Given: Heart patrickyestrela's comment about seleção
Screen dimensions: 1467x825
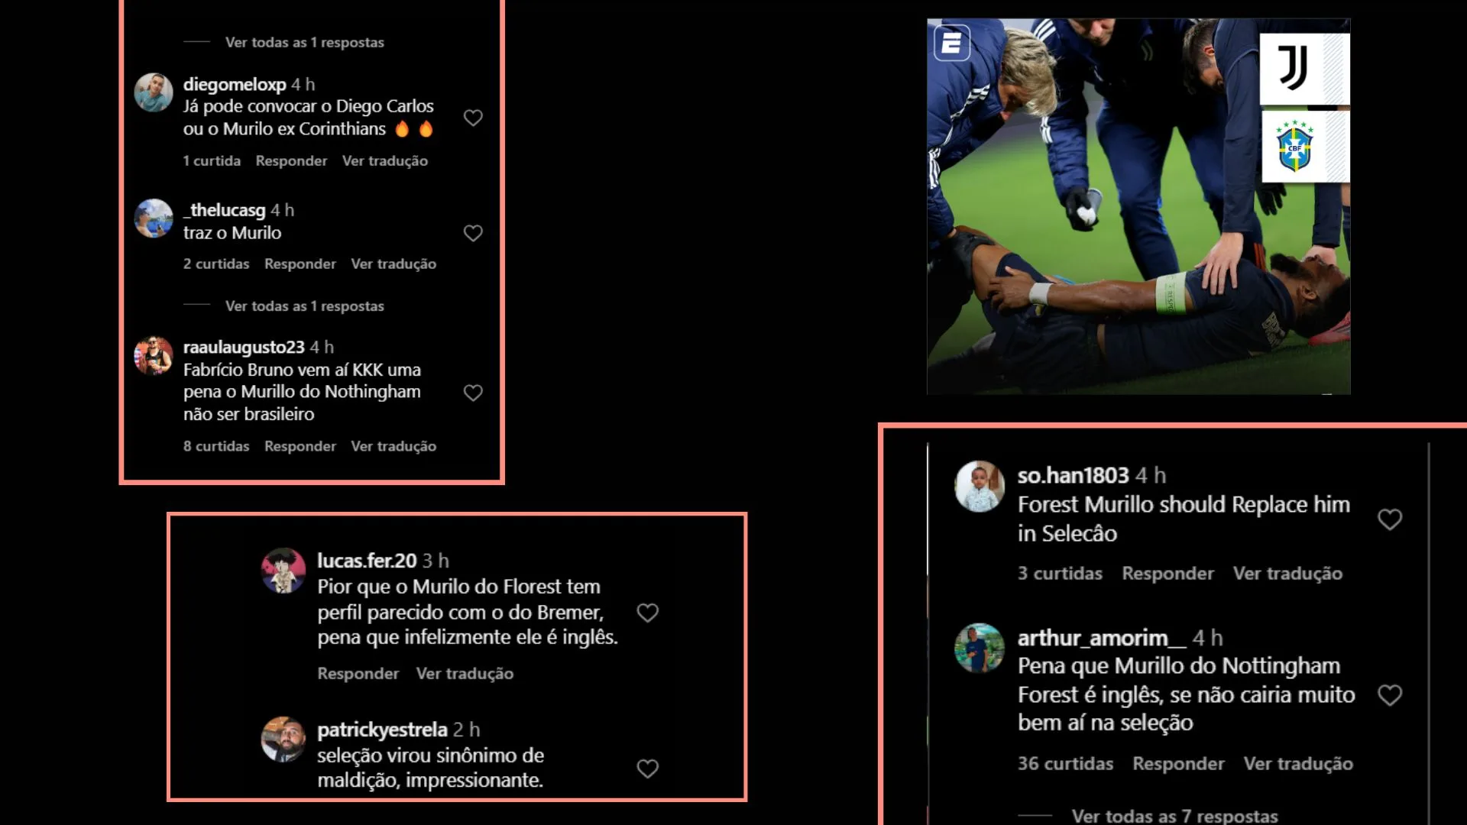Looking at the screenshot, I should coord(647,768).
